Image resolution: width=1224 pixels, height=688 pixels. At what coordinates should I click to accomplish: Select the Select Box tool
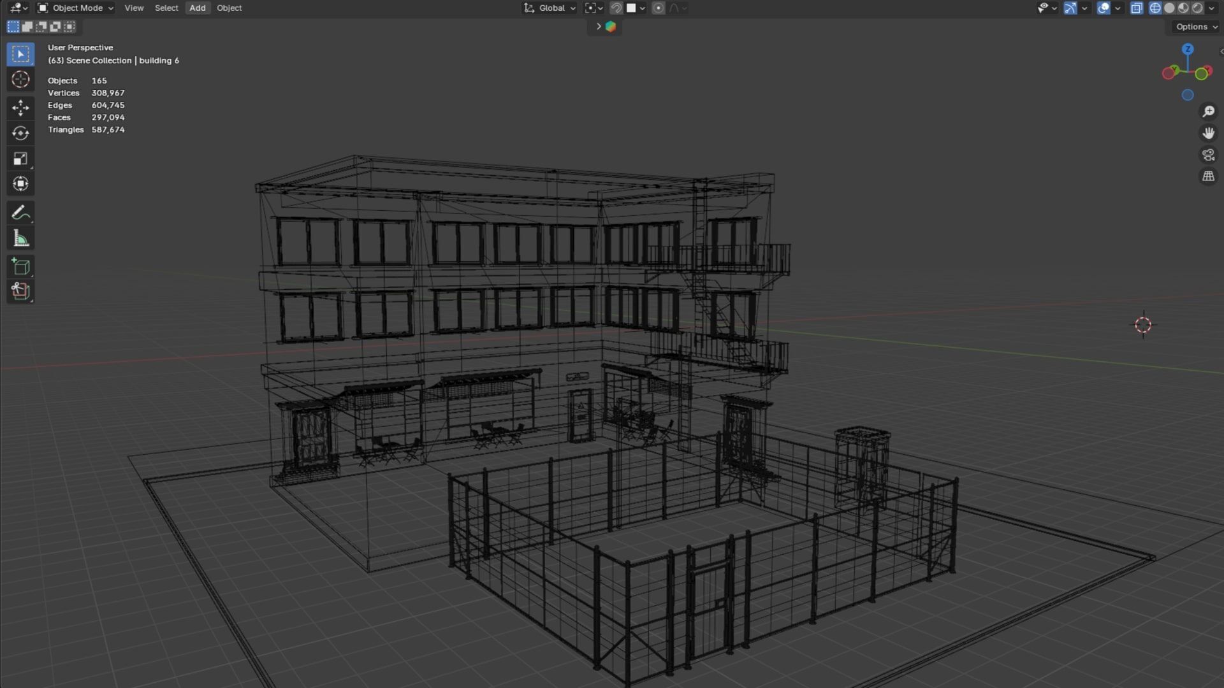click(20, 54)
